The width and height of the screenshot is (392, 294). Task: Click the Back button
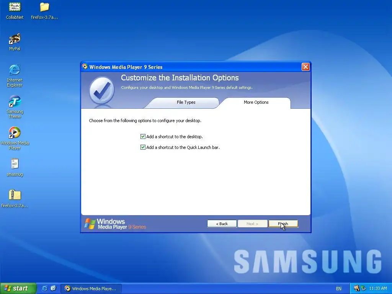click(222, 224)
